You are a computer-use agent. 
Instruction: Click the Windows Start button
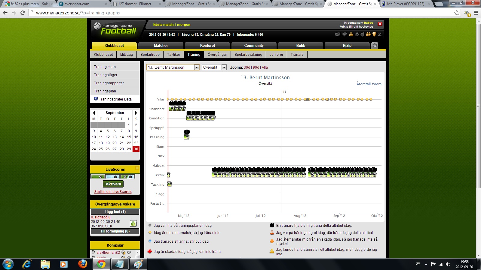(8, 264)
